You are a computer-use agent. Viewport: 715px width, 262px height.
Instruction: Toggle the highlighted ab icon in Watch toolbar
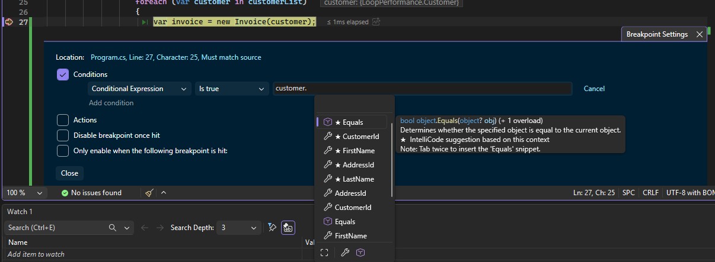288,227
